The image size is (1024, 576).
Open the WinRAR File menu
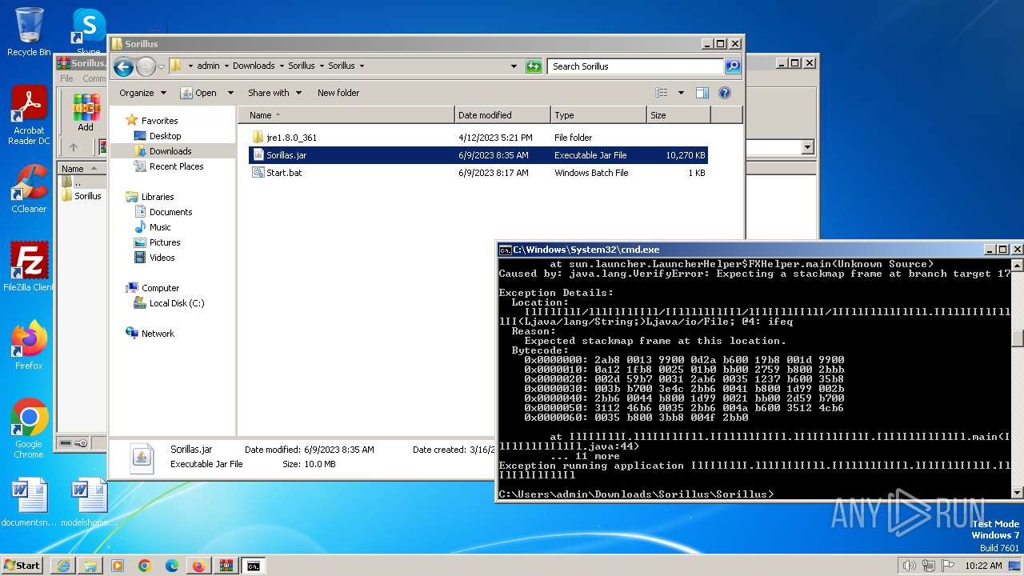66,78
